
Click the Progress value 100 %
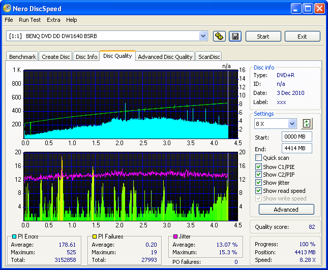307,244
